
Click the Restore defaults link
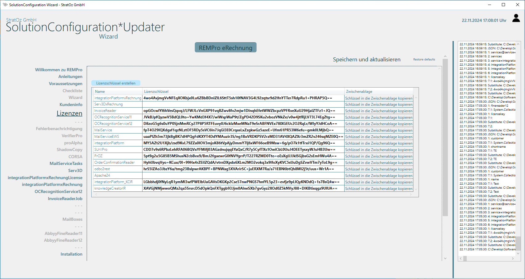click(424, 59)
